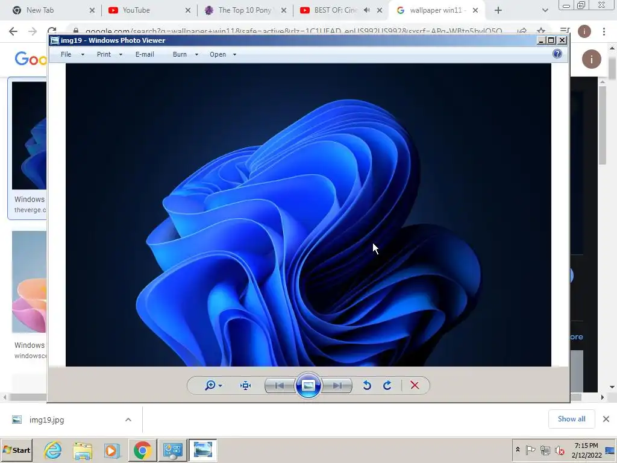Open img19.jpg download item
Image resolution: width=617 pixels, height=463 pixels.
coord(46,420)
